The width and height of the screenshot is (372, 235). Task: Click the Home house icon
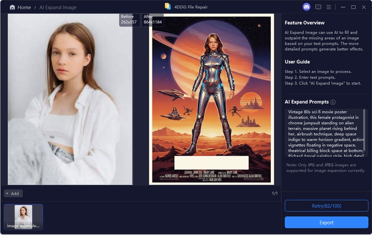pyautogui.click(x=12, y=8)
